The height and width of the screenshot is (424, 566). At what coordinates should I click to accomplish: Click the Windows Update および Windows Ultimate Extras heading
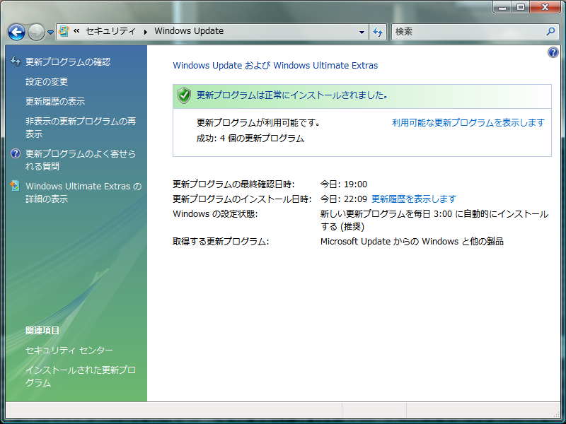coord(275,66)
